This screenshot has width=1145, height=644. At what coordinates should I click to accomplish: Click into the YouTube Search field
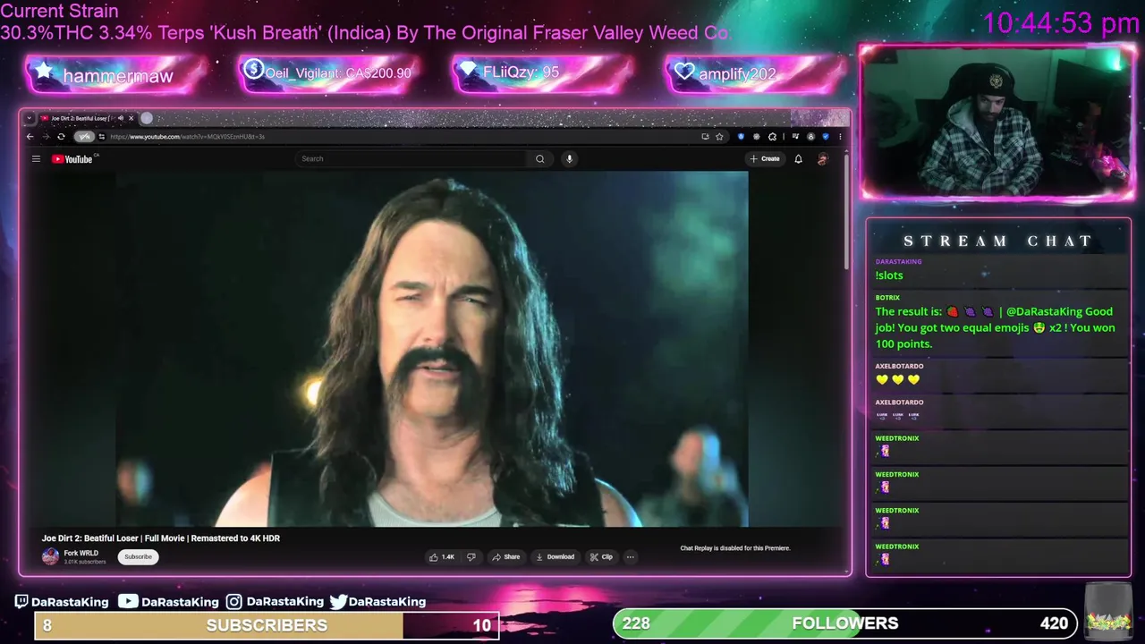click(411, 159)
